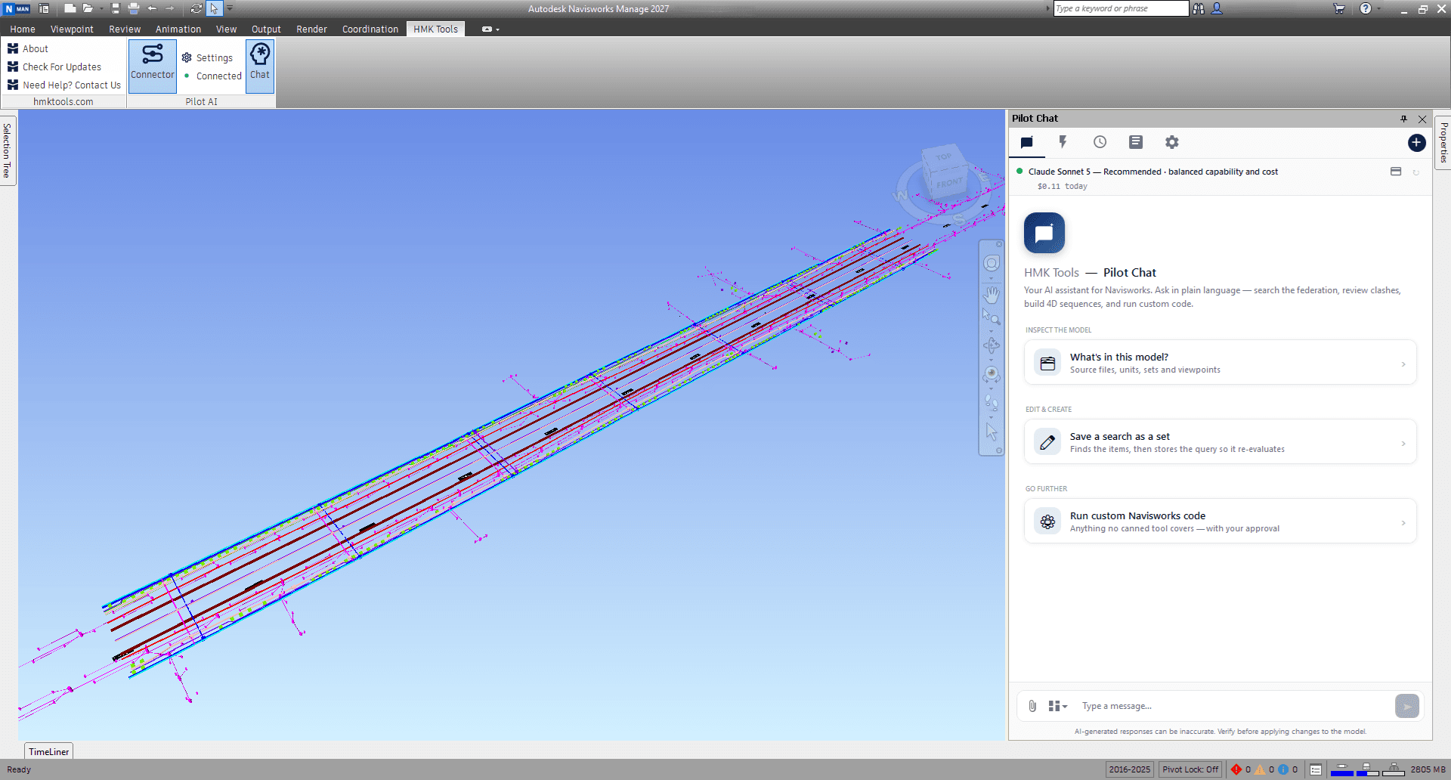
Task: Click the Save disk icon in the quick access toolbar
Action: point(116,8)
